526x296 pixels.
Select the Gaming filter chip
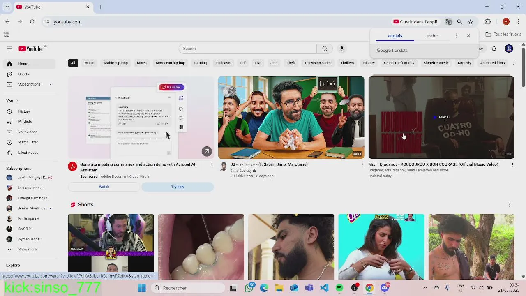click(x=200, y=63)
